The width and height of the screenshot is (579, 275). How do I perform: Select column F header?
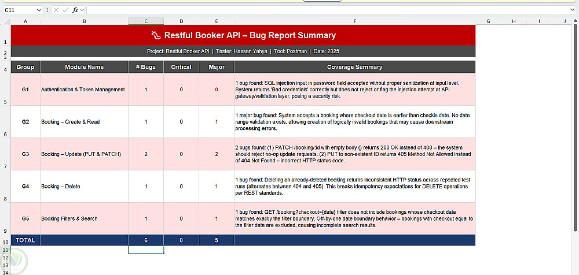(355, 21)
